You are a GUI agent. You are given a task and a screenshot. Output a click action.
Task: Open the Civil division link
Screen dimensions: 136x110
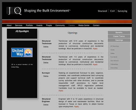point(112,11)
